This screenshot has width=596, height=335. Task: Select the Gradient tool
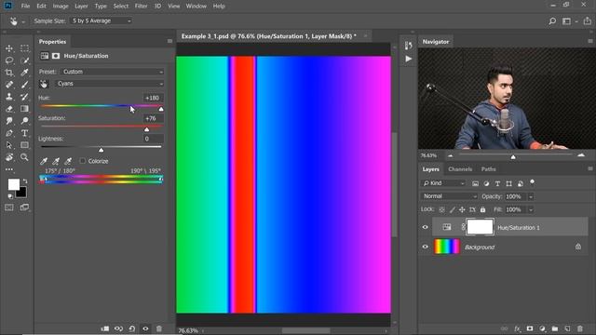click(25, 109)
